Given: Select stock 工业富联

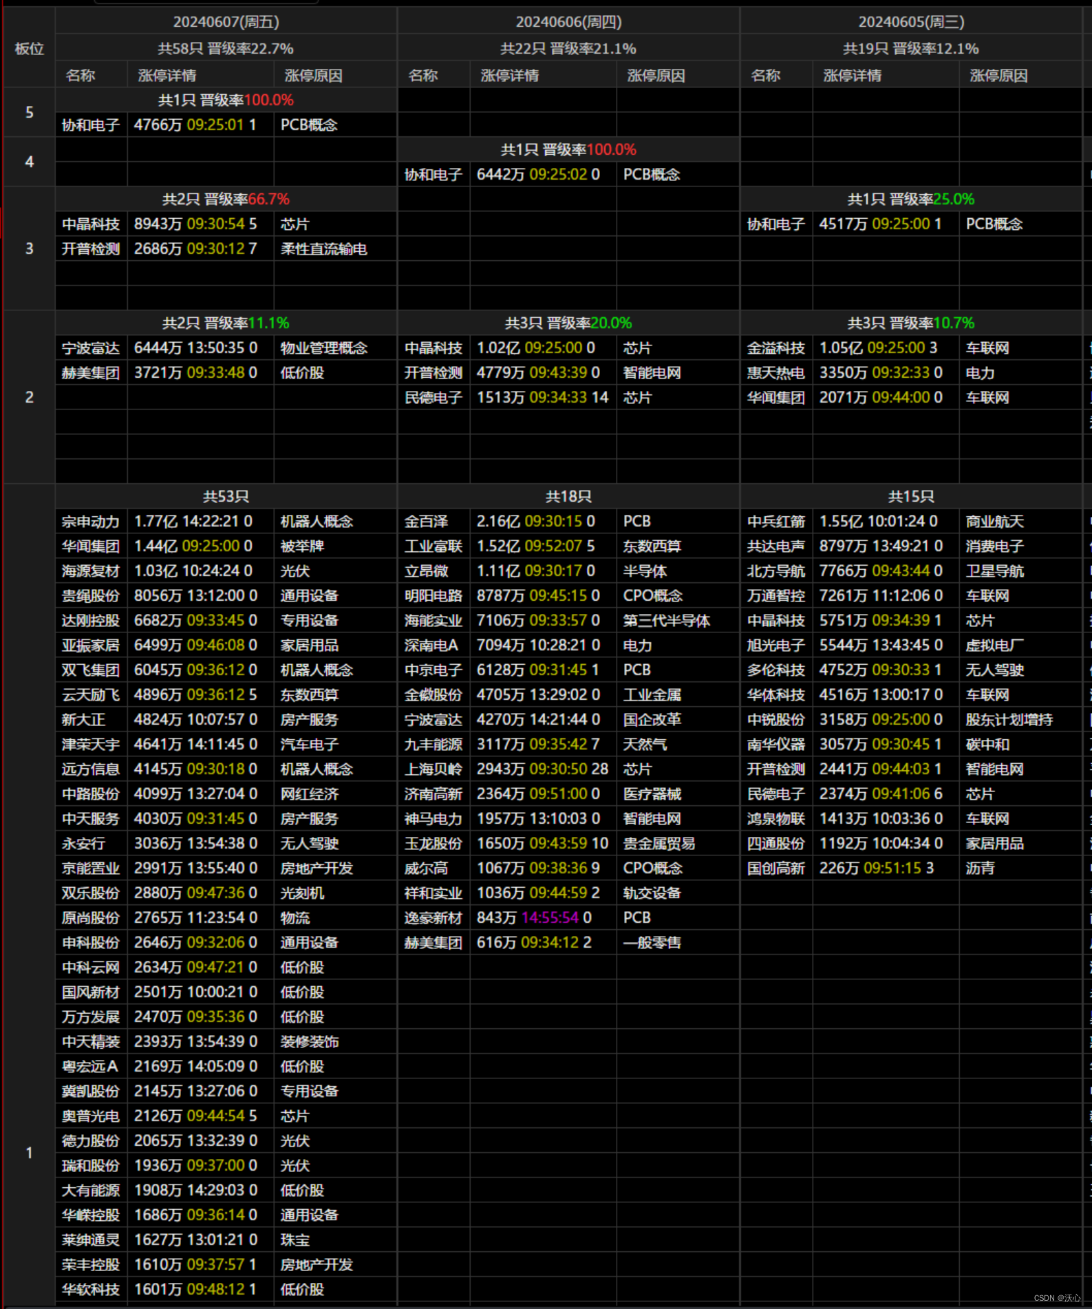Looking at the screenshot, I should [x=433, y=546].
